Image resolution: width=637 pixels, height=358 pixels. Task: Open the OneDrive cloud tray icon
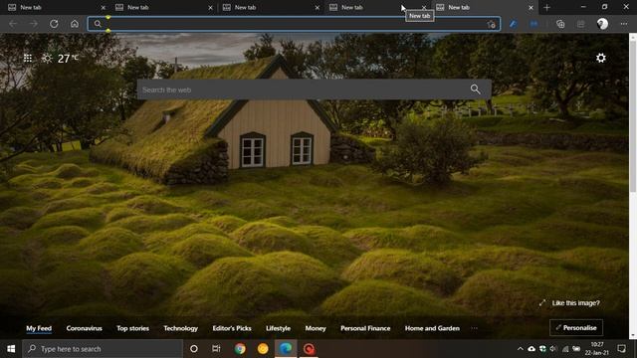[x=531, y=349]
